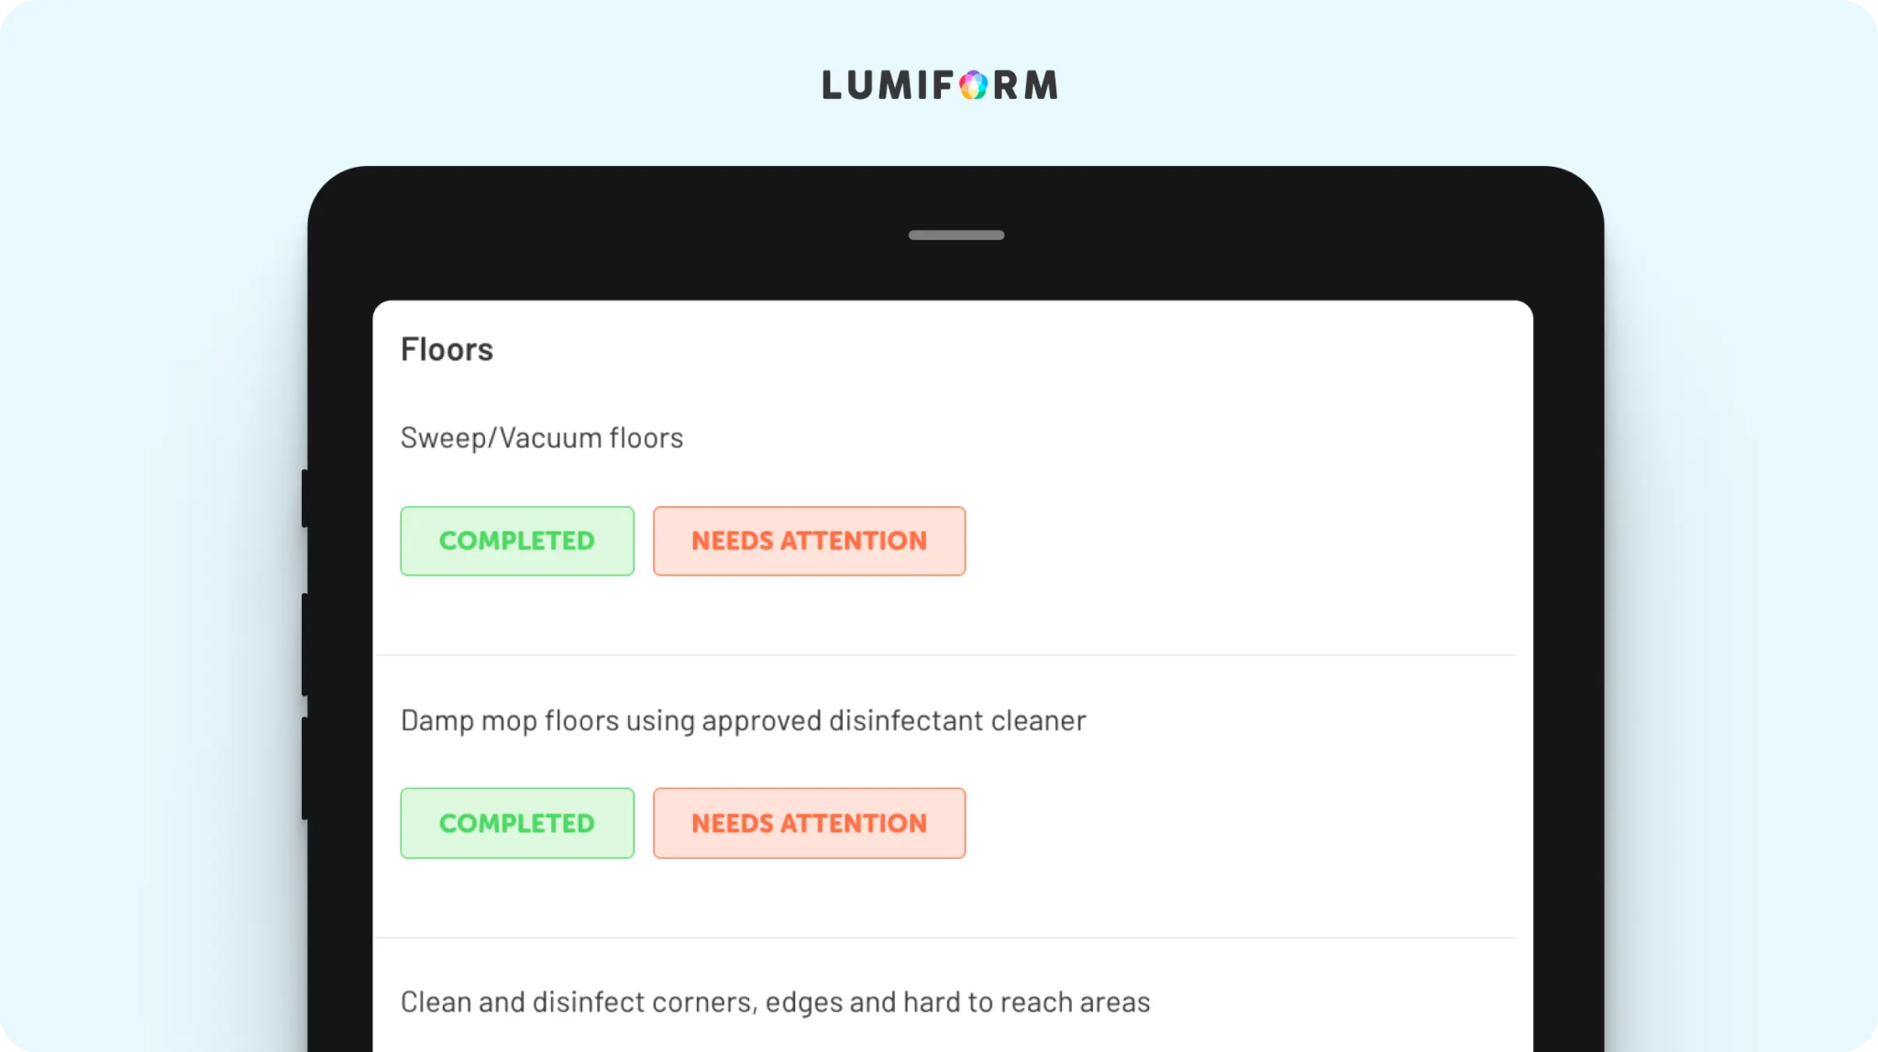Click the letter L of the Lumiform logo

click(x=833, y=85)
